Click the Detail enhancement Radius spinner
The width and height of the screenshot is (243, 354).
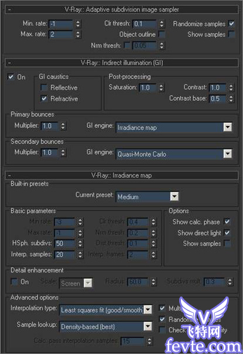[x=153, y=281]
